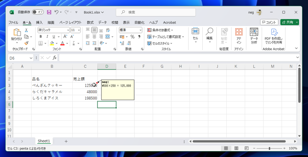Switch to Page Layout view button
Image resolution: width=308 pixels, height=157 pixels.
237,148
